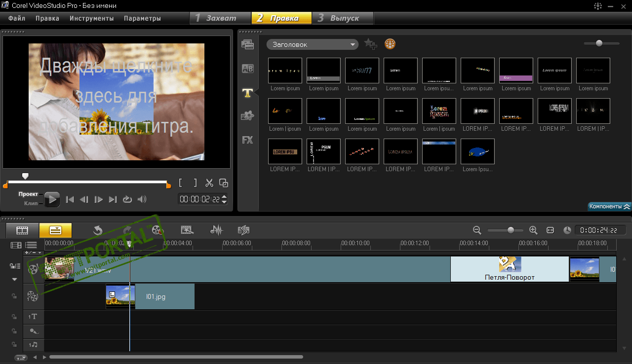The height and width of the screenshot is (364, 632).
Task: Go to step 3 Выпуск tab
Action: (x=343, y=18)
